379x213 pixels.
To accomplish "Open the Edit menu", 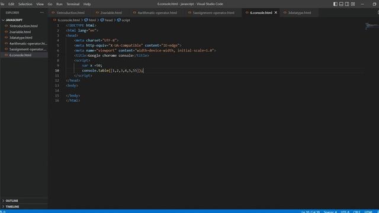I will click(11, 4).
